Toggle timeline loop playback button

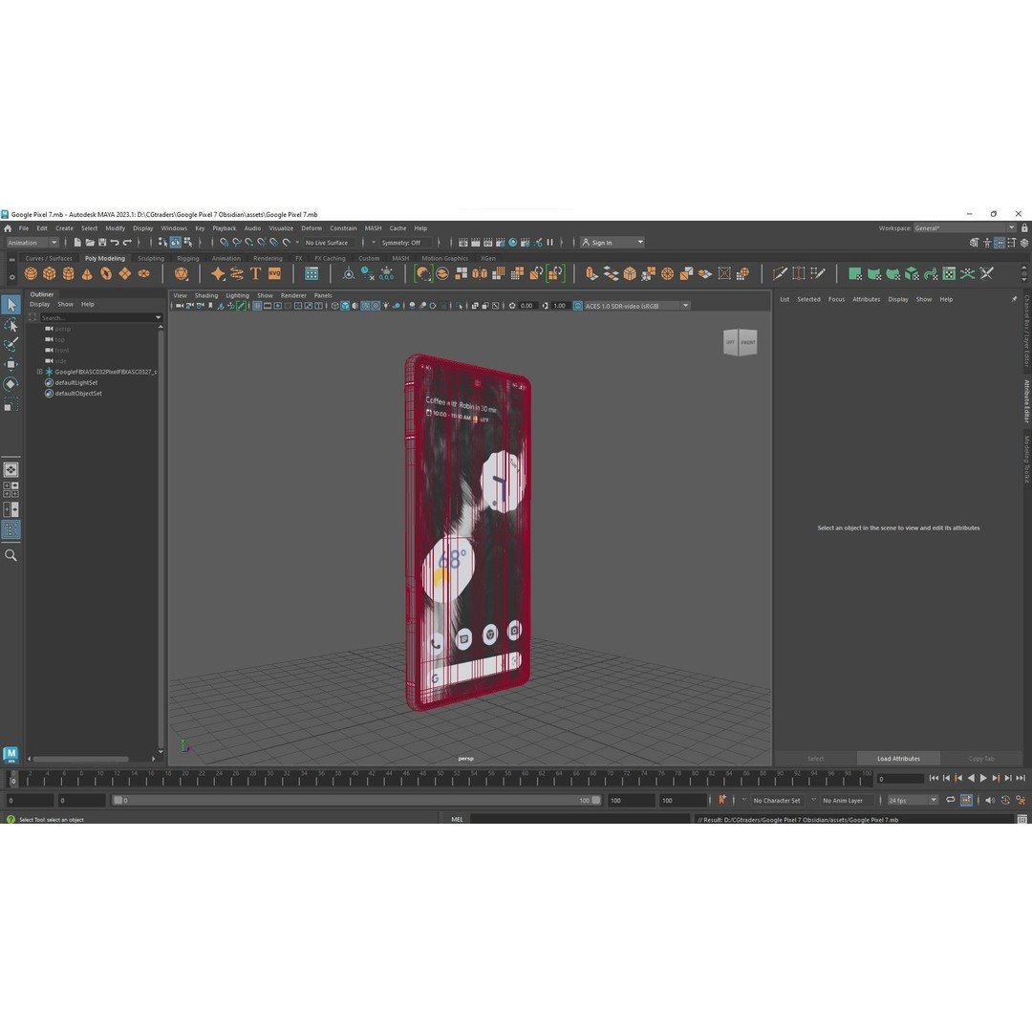coord(951,800)
